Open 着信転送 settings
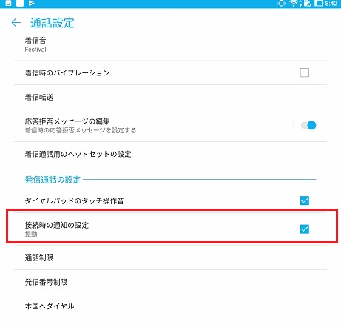The image size is (341, 324). 170,97
